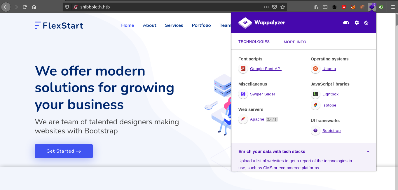Open the cookie extension icon

coord(362,7)
